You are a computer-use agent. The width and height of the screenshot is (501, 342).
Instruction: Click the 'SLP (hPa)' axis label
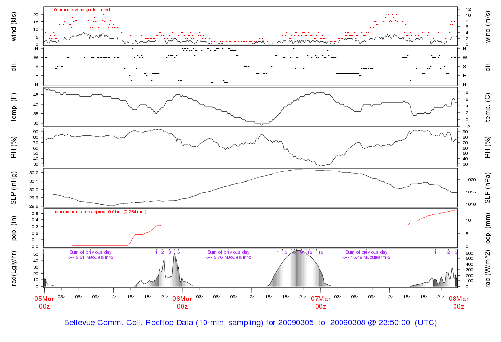488,188
